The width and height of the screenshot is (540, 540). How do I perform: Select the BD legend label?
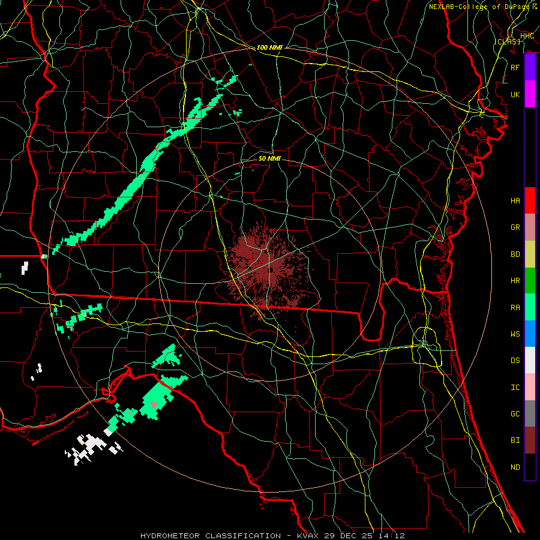pyautogui.click(x=515, y=254)
